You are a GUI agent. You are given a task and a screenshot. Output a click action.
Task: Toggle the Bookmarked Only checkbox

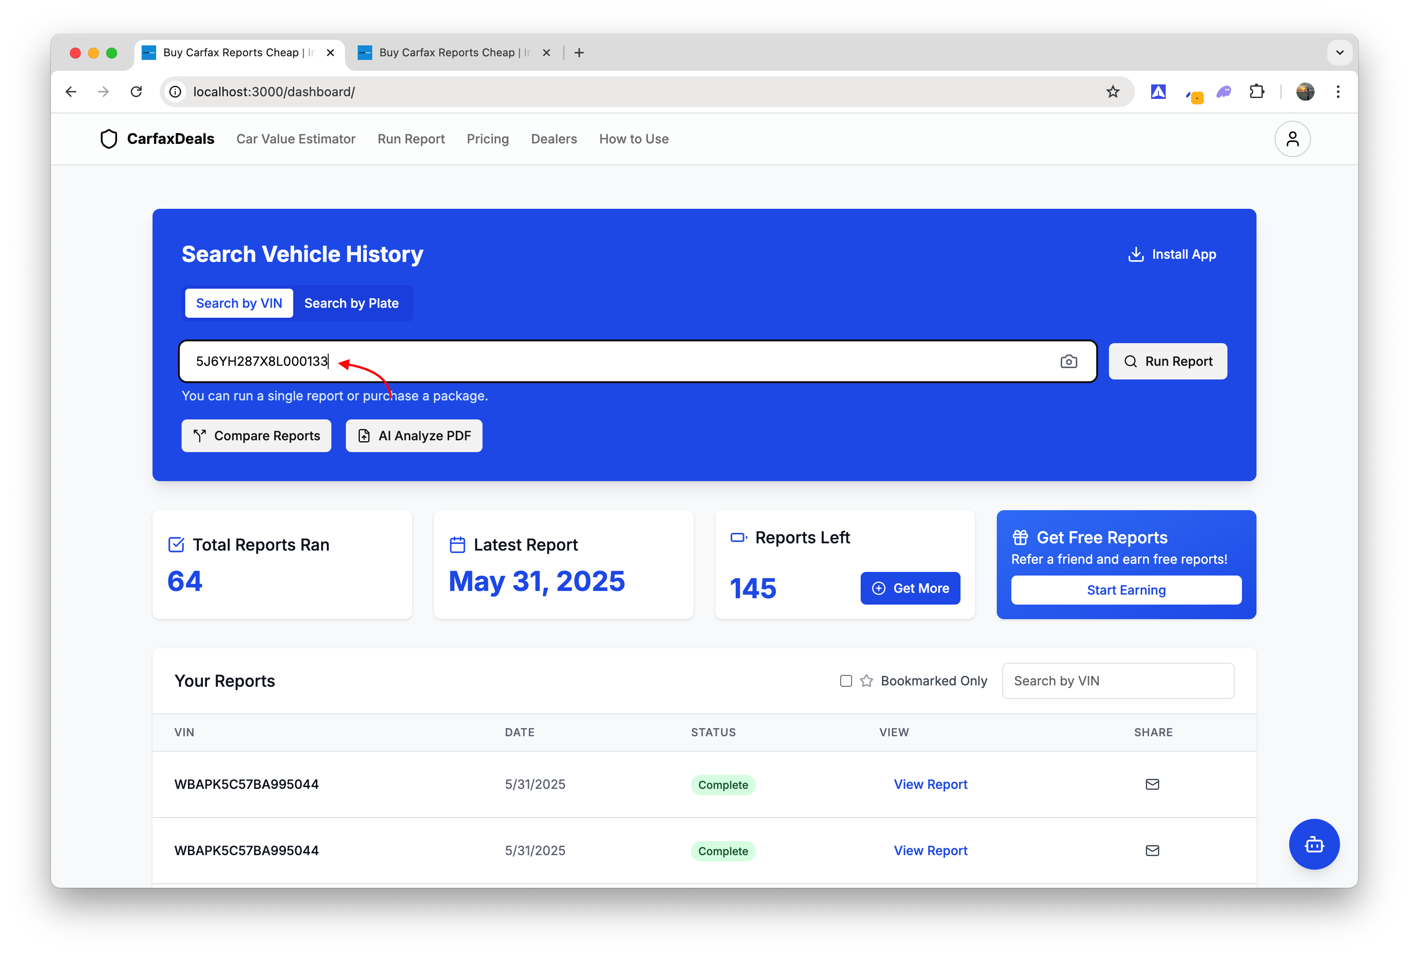pyautogui.click(x=846, y=681)
